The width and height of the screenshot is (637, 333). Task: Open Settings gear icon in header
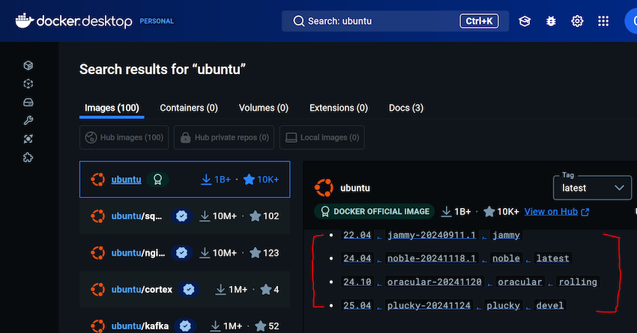[577, 21]
